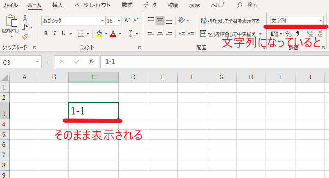Align text right
The height and width of the screenshot is (178, 329).
(169, 34)
